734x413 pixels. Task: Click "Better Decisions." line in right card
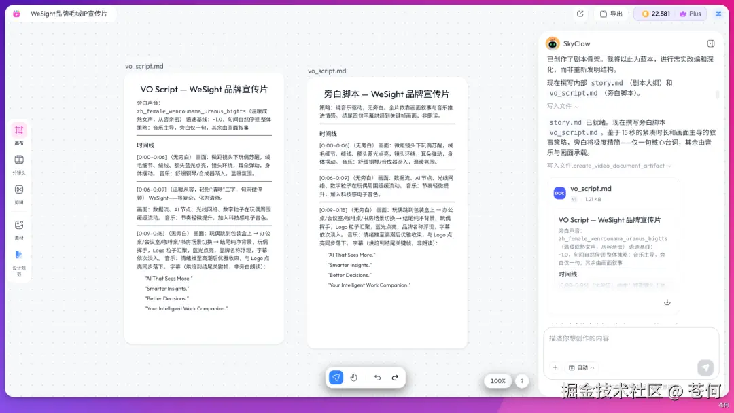(x=350, y=275)
